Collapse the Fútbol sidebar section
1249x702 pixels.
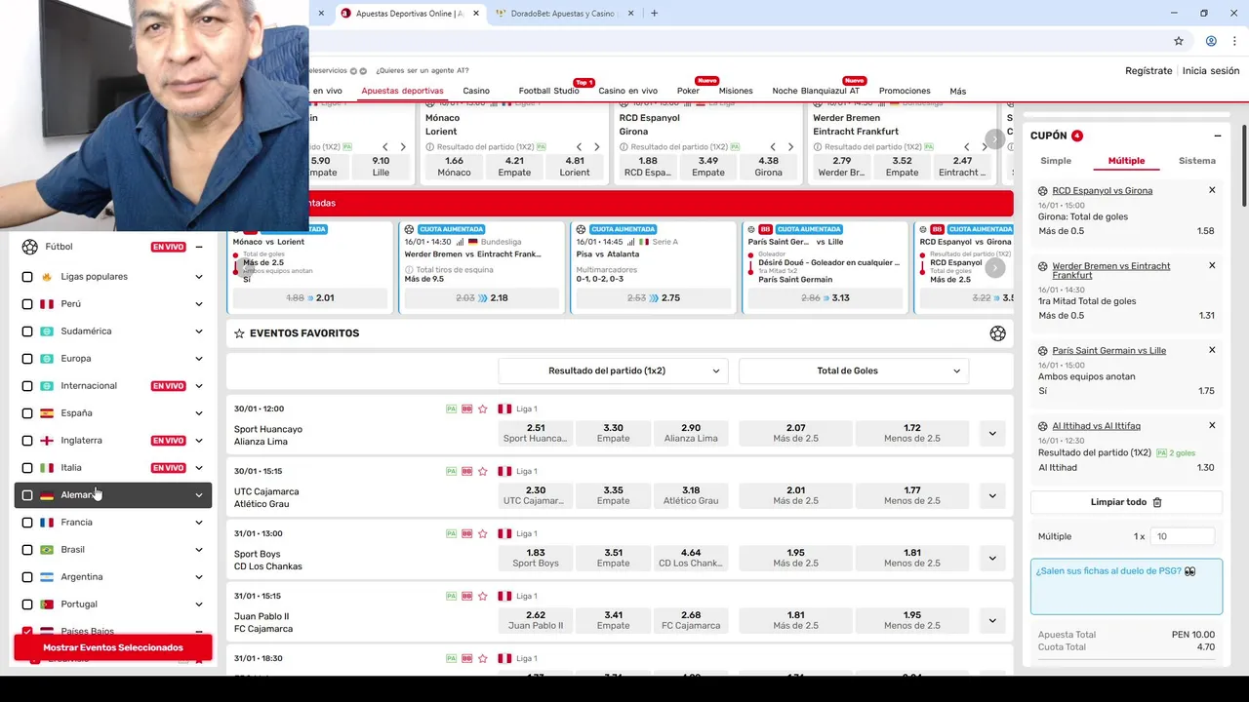pyautogui.click(x=199, y=247)
